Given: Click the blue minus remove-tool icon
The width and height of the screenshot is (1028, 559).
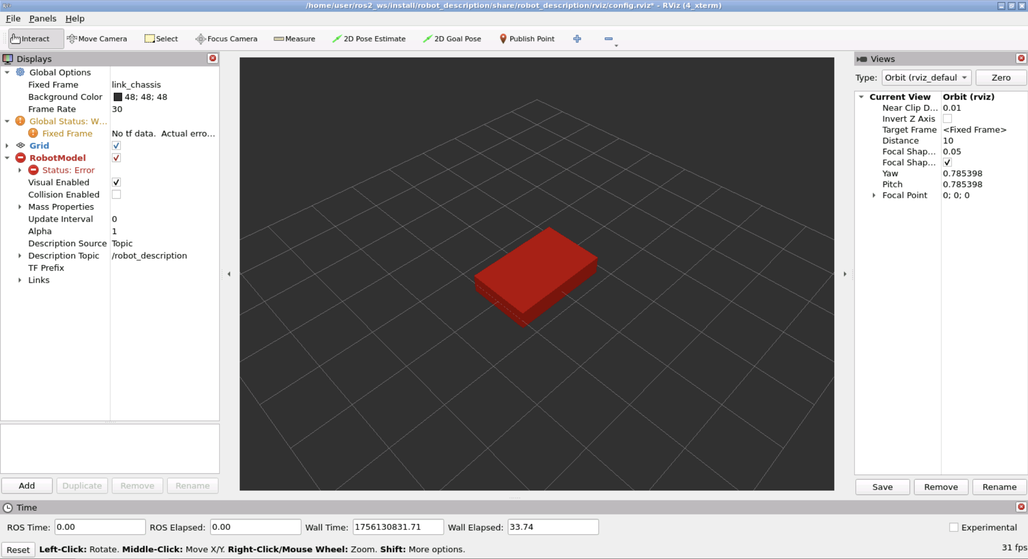Looking at the screenshot, I should click(x=608, y=39).
